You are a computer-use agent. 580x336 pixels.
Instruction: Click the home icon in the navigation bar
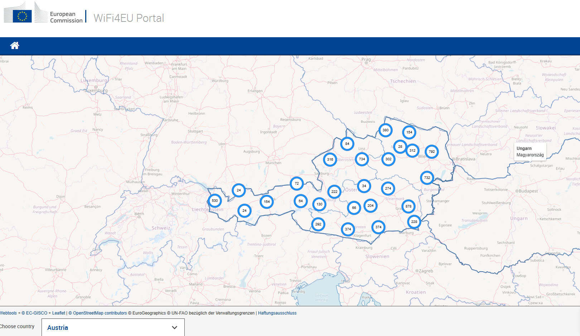[x=14, y=45]
